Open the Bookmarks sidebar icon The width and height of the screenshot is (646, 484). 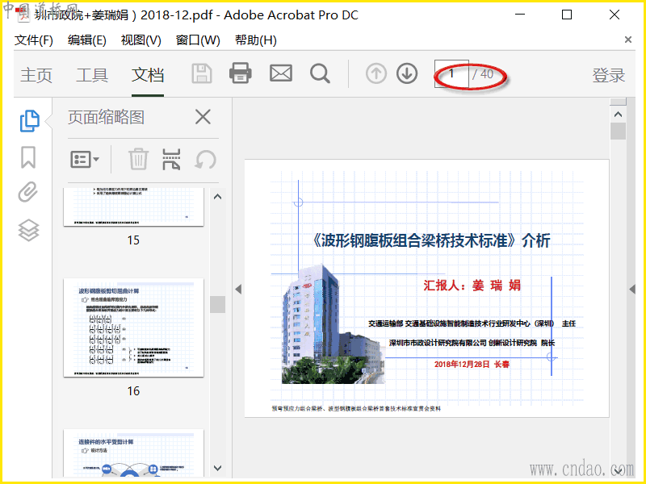(28, 157)
